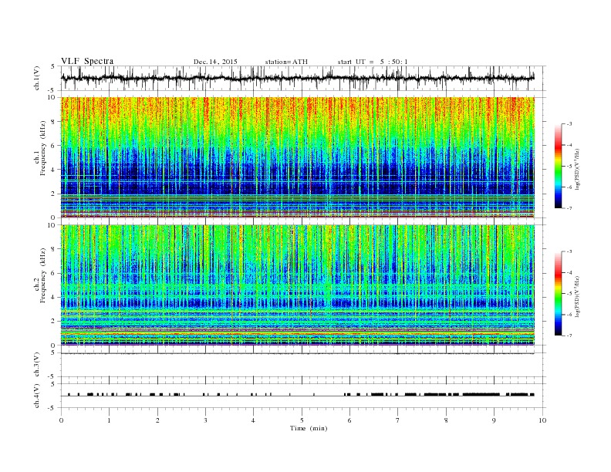
Task: Click the "8" kHz tick on ch.1 frequency axis
Action: (53, 122)
